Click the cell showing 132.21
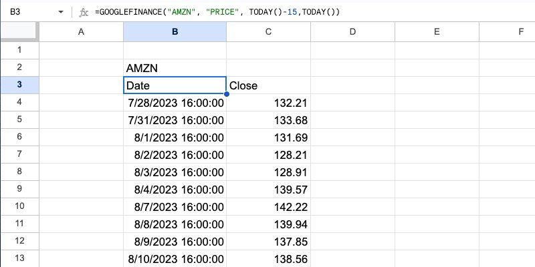Image resolution: width=535 pixels, height=267 pixels. point(267,103)
